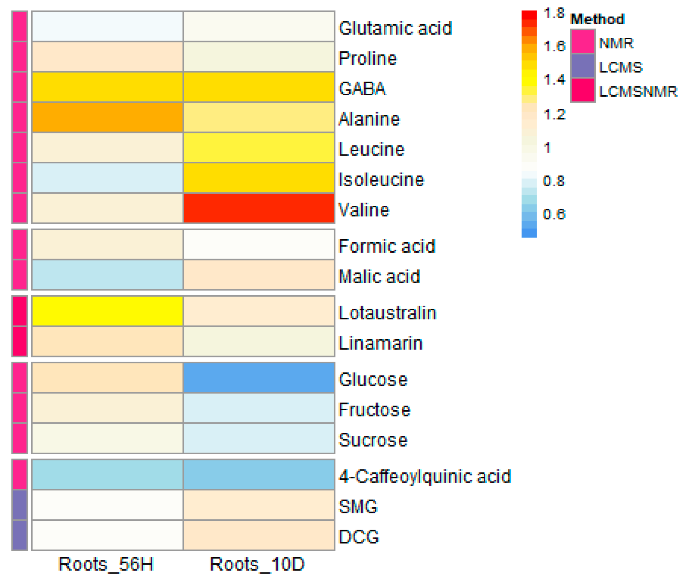The width and height of the screenshot is (683, 581).
Task: Click the 4-Caffeoylquinic acid row label
Action: click(425, 476)
